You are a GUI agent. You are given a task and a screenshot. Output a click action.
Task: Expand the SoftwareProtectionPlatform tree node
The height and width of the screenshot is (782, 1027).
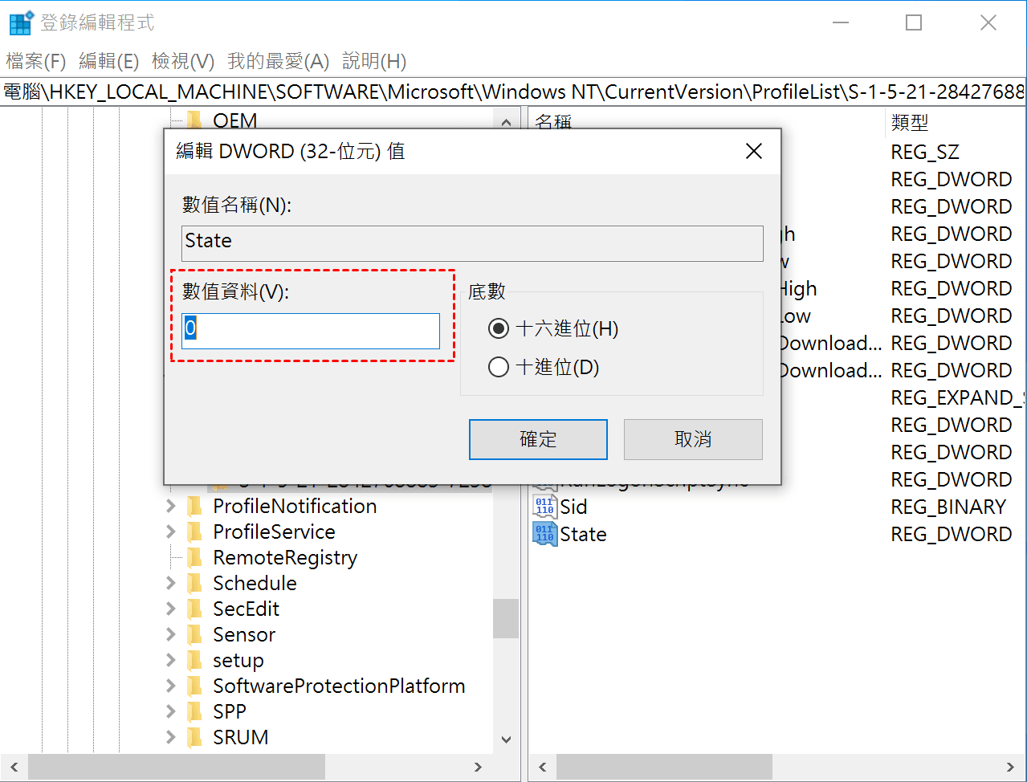170,686
